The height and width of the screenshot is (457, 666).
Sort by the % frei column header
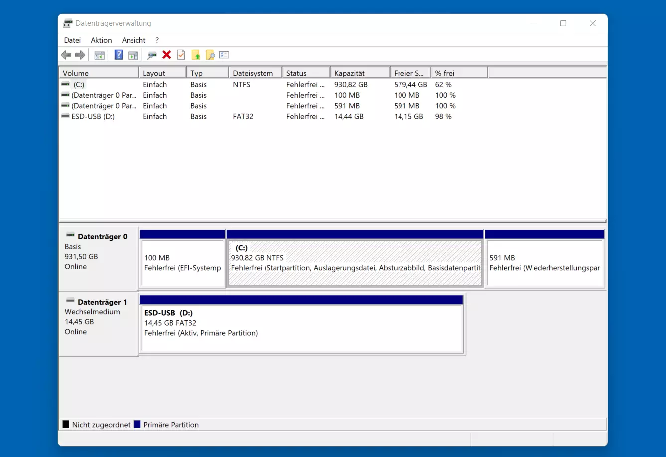459,73
